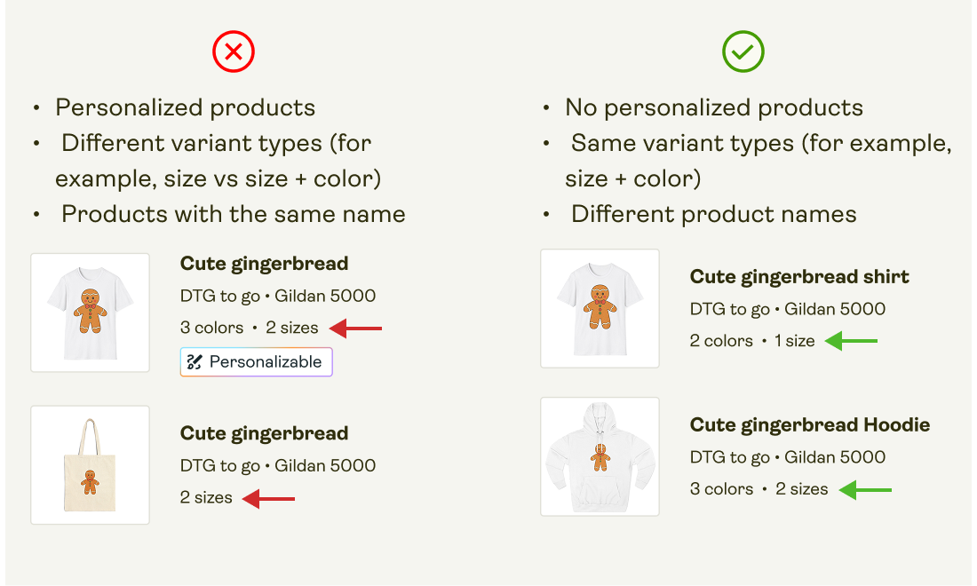Click the green checkmark icon
Screen dimensions: 977x586
point(743,51)
